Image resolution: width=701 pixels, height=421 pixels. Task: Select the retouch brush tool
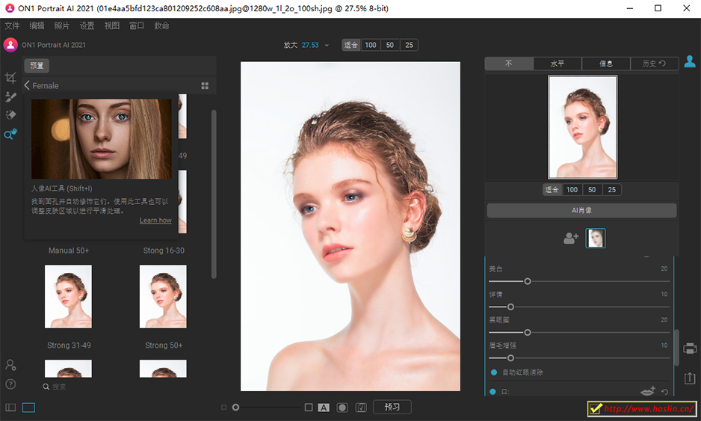(x=10, y=96)
